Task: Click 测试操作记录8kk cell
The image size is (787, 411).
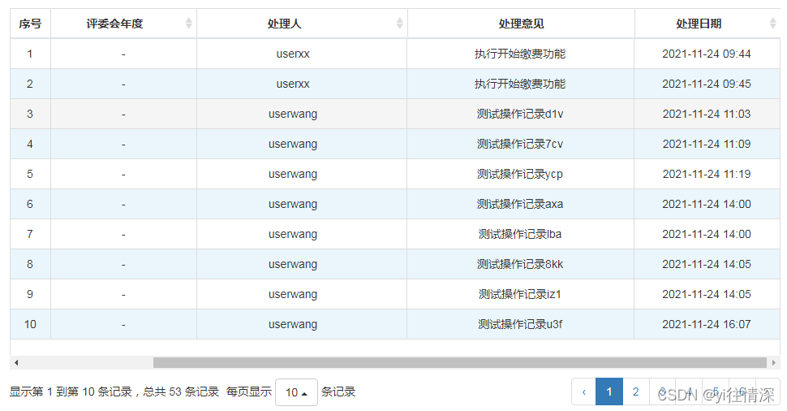Action: pos(520,265)
